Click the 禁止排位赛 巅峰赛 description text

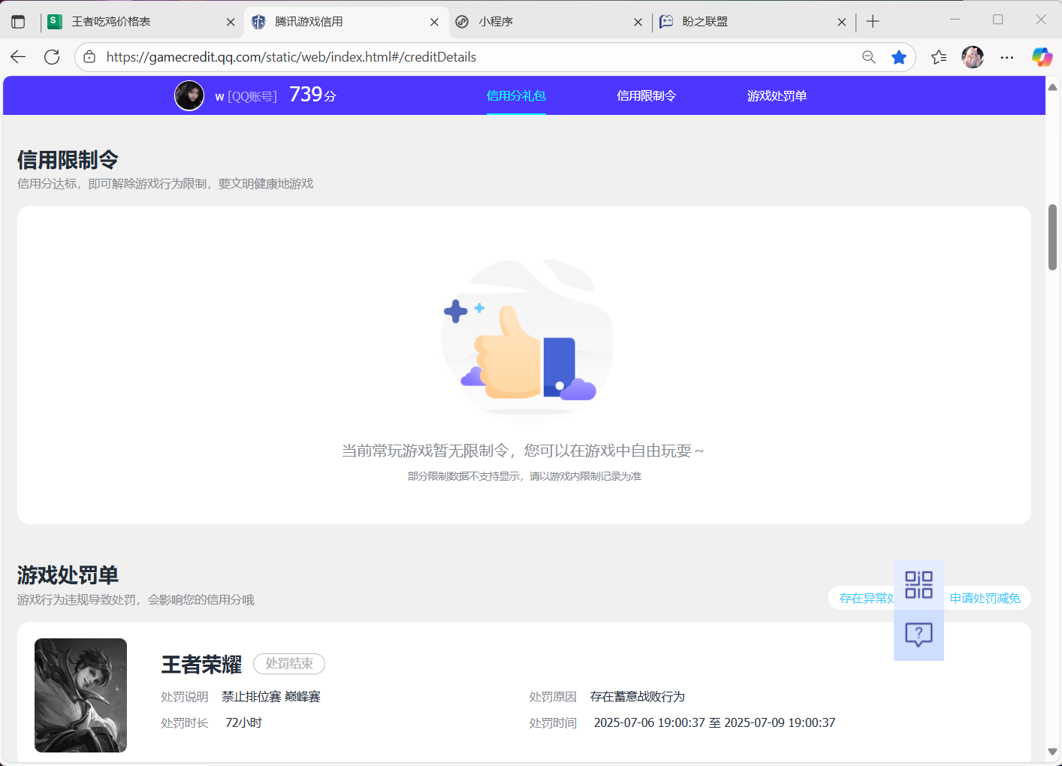tap(271, 697)
